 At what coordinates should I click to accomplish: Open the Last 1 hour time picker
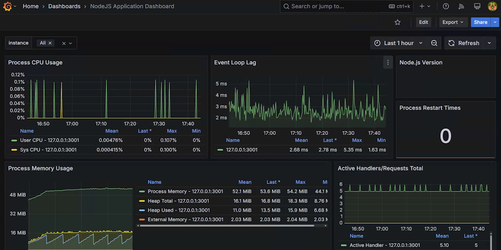[x=399, y=43]
